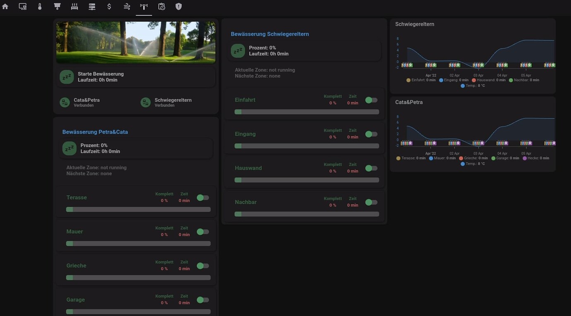Open the ceiling lamp tab icon
Screen dimensions: 571x316
click(57, 6)
